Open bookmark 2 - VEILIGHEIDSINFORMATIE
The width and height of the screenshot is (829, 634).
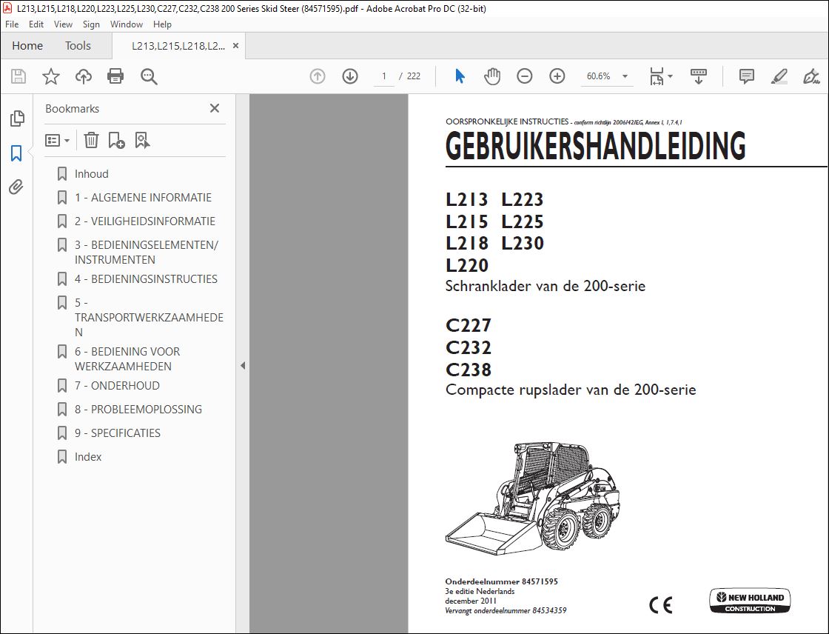(x=145, y=221)
